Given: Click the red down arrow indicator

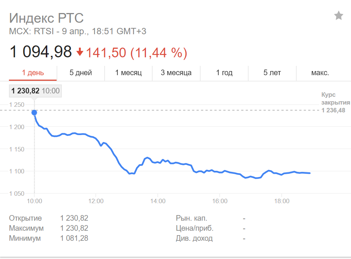Looking at the screenshot, I should coord(80,52).
